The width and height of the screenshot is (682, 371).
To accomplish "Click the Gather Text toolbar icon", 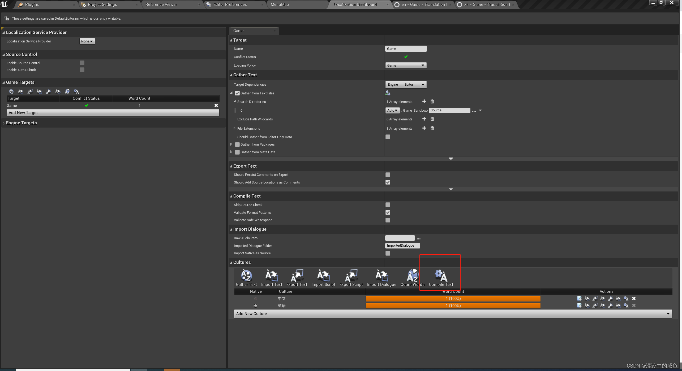I will click(x=246, y=276).
